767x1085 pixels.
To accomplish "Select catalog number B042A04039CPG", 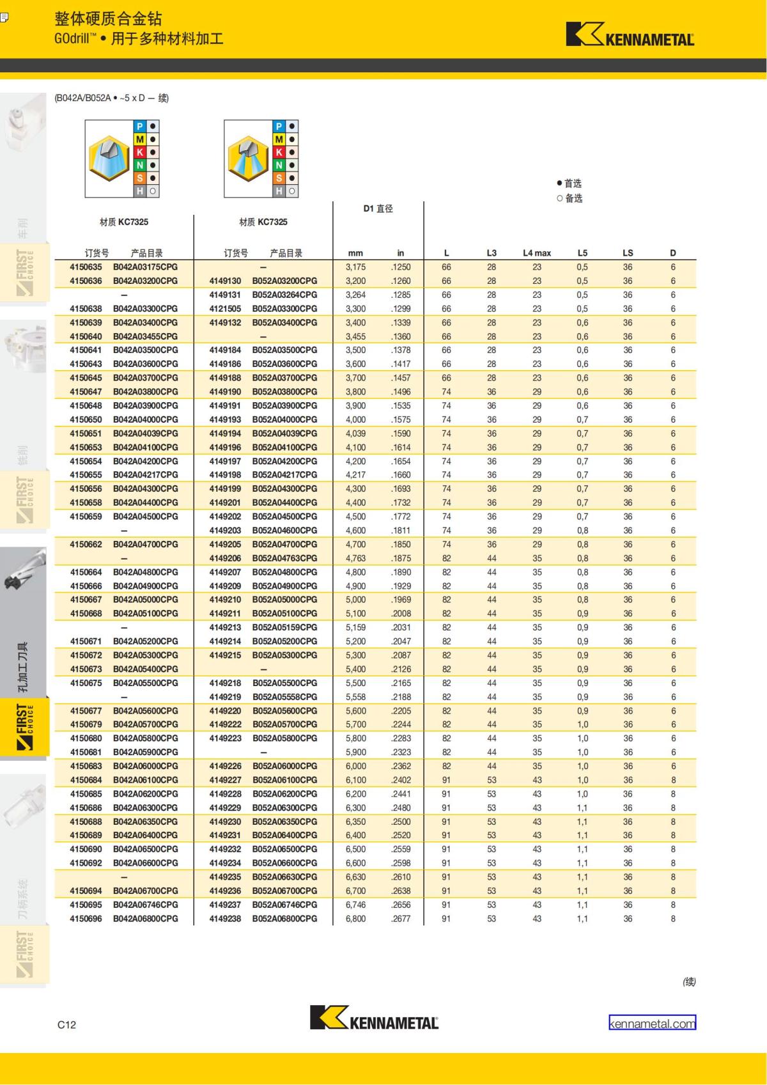I will (x=146, y=433).
